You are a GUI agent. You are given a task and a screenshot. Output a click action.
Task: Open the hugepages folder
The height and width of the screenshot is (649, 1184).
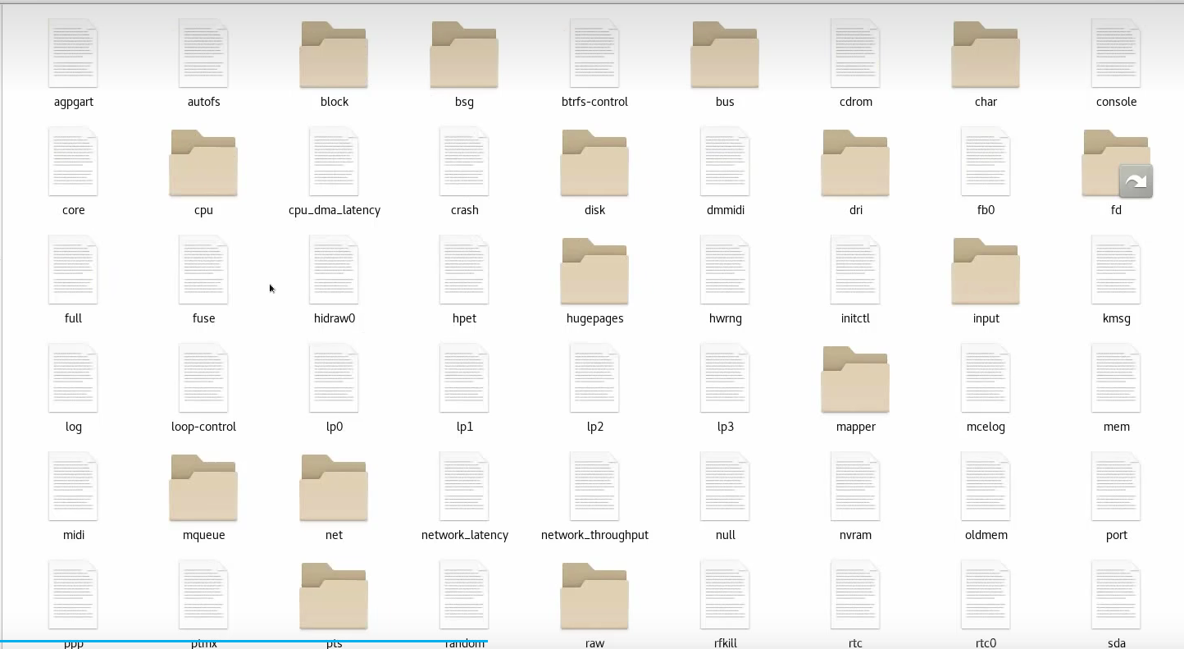[594, 271]
